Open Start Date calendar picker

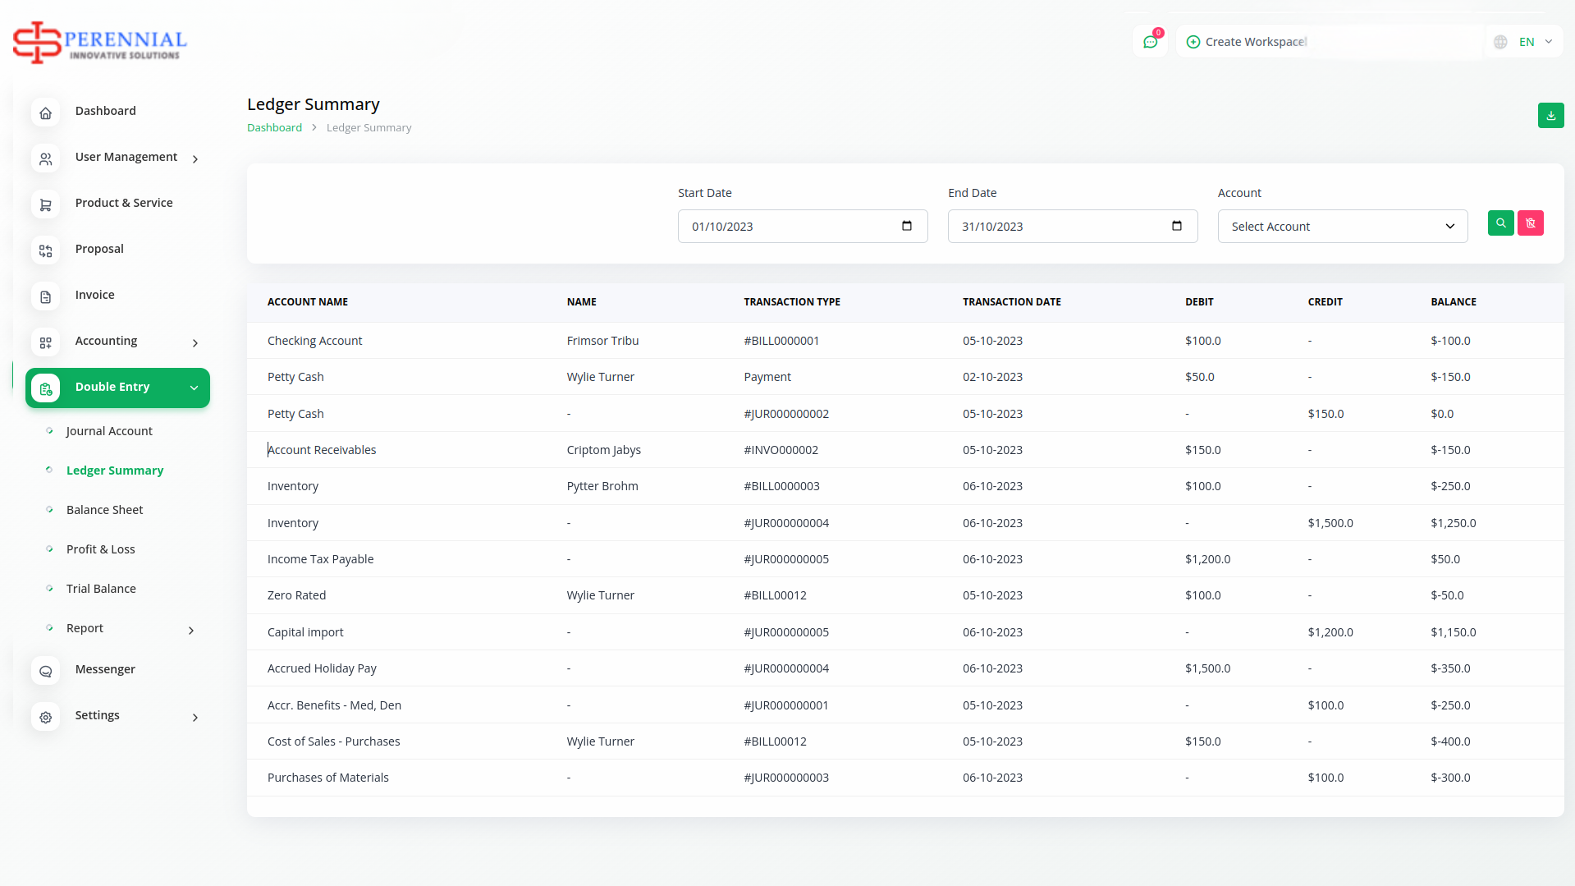point(906,226)
